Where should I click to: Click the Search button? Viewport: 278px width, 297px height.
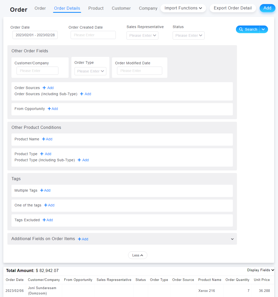[x=248, y=29]
